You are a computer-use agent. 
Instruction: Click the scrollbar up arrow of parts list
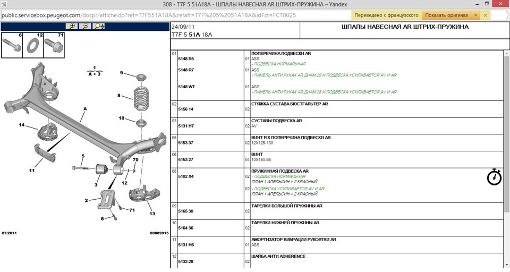click(506, 54)
